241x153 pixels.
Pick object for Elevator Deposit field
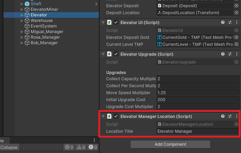[x=236, y=6]
